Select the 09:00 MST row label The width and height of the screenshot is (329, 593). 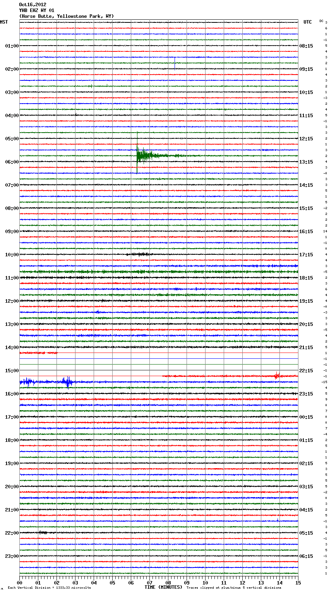tap(12, 232)
